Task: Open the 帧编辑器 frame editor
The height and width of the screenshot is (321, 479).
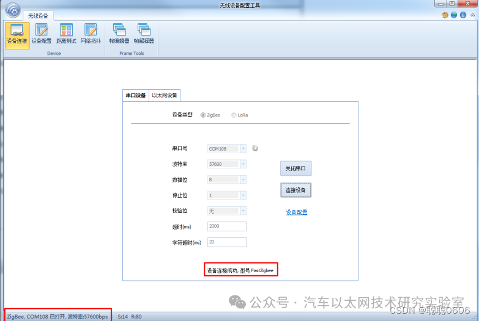Action: pyautogui.click(x=119, y=35)
